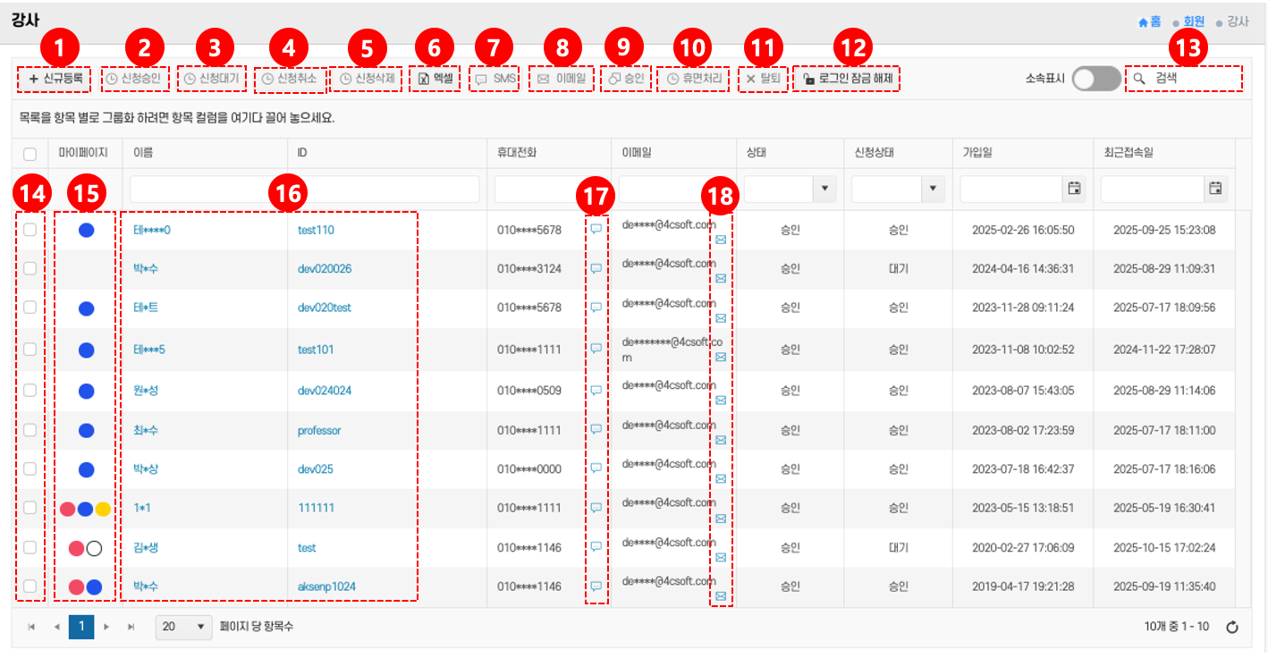Click the 엑셀 export toolbar button
Viewport: 1268px width, 658px height.
(x=435, y=79)
